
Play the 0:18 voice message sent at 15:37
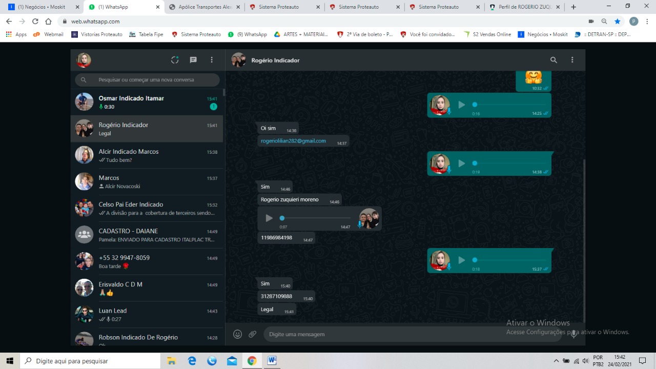(x=462, y=260)
